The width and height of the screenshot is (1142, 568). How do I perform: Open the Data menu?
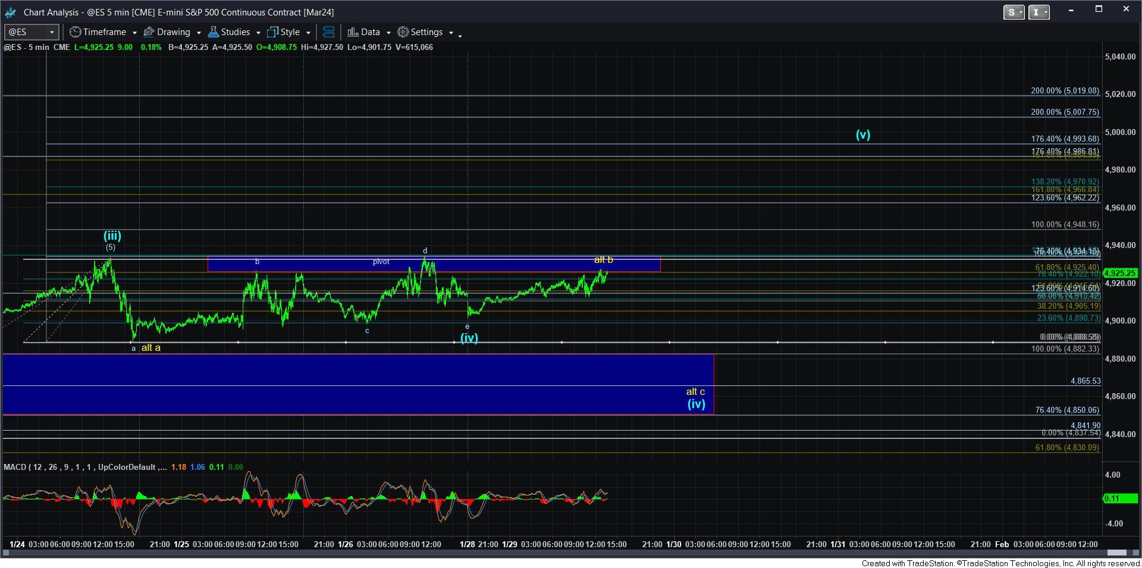pos(369,32)
